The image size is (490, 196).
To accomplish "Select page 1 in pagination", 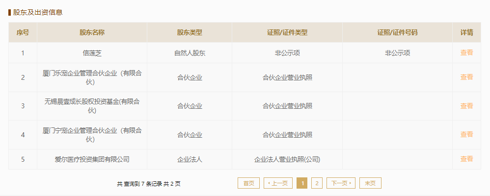I will pos(302,183).
